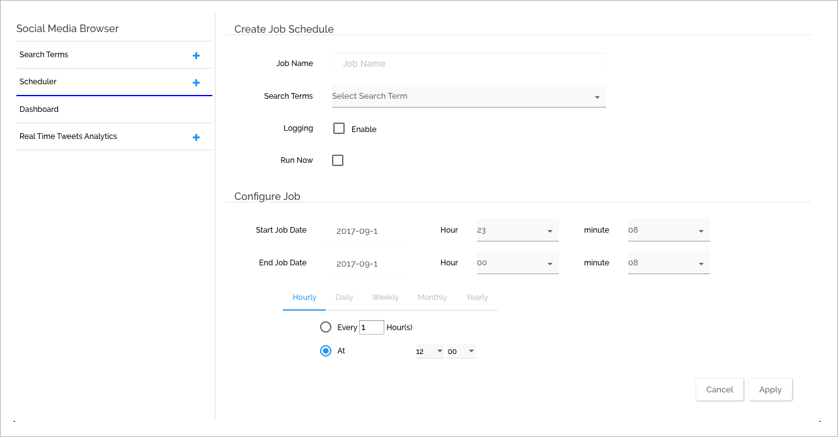Click the Create Job Schedule heading
The width and height of the screenshot is (838, 437).
click(x=284, y=29)
